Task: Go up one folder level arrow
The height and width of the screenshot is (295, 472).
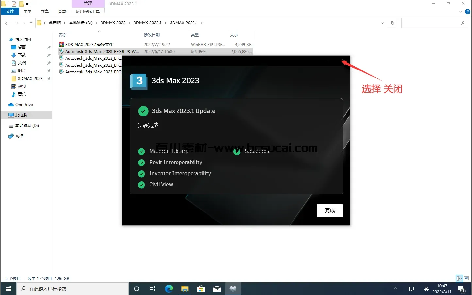Action: click(31, 23)
